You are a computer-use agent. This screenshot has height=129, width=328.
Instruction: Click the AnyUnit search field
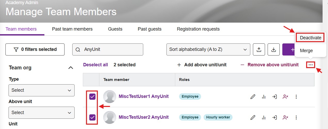(108, 49)
